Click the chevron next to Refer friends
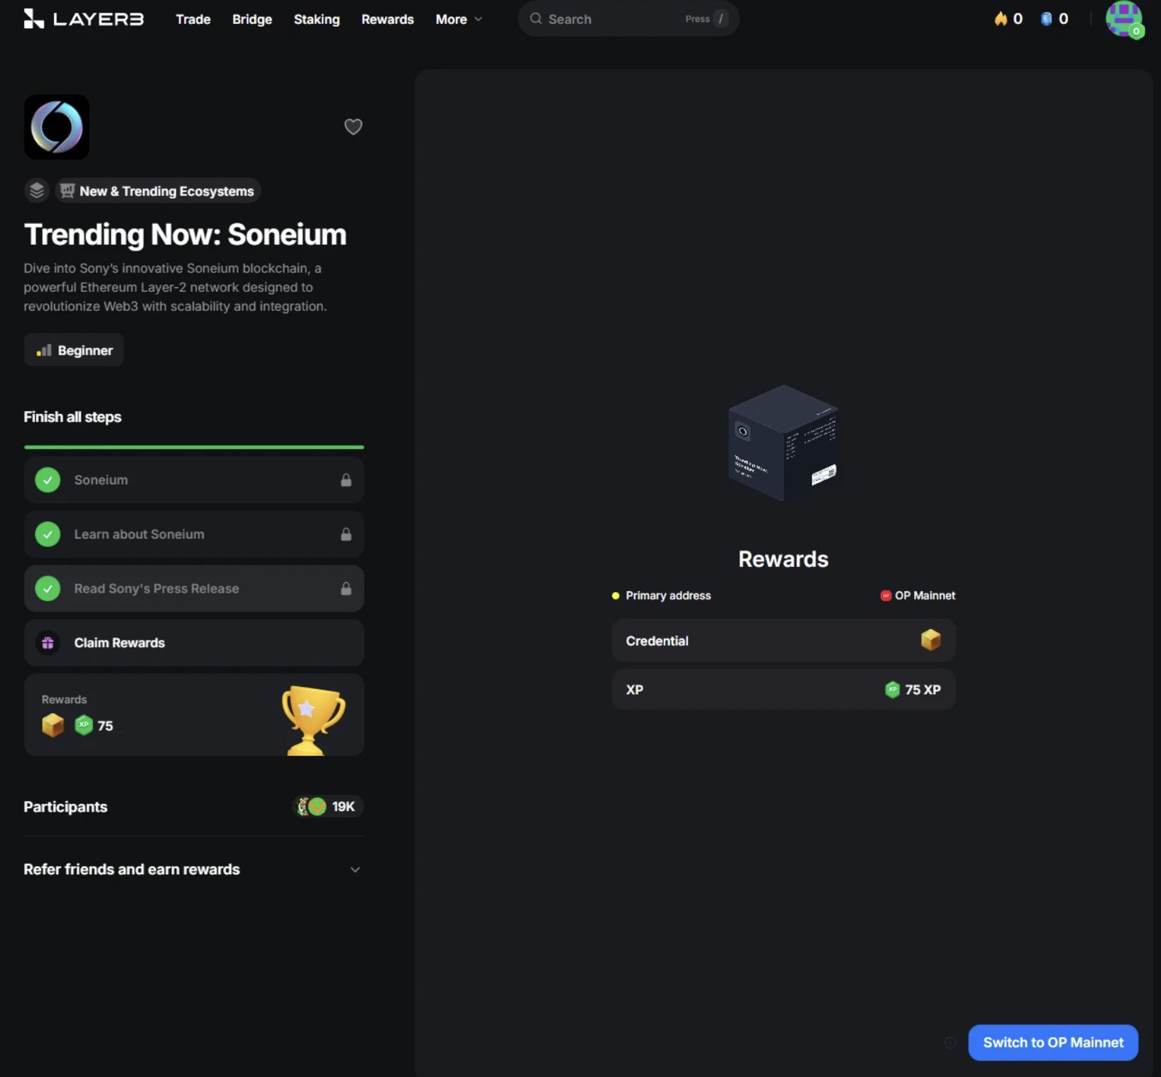The height and width of the screenshot is (1077, 1161). click(x=355, y=870)
